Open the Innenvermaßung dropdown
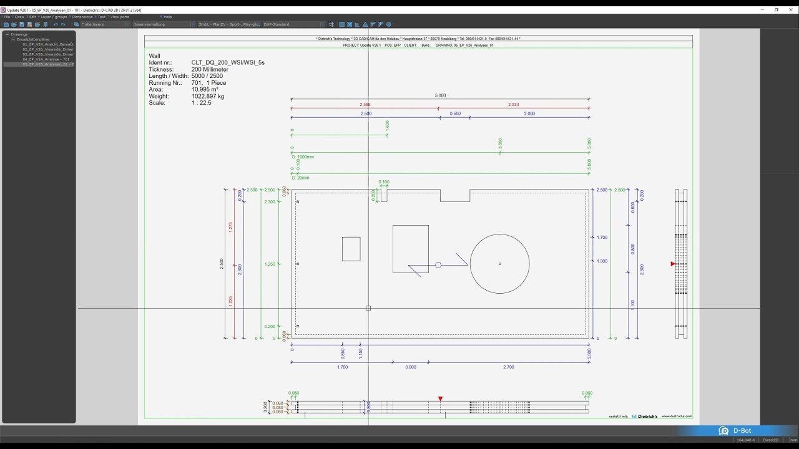 click(164, 24)
